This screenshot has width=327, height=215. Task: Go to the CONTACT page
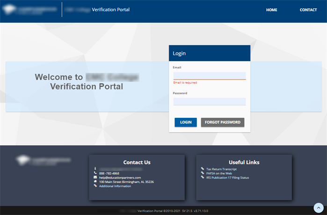[x=308, y=10]
